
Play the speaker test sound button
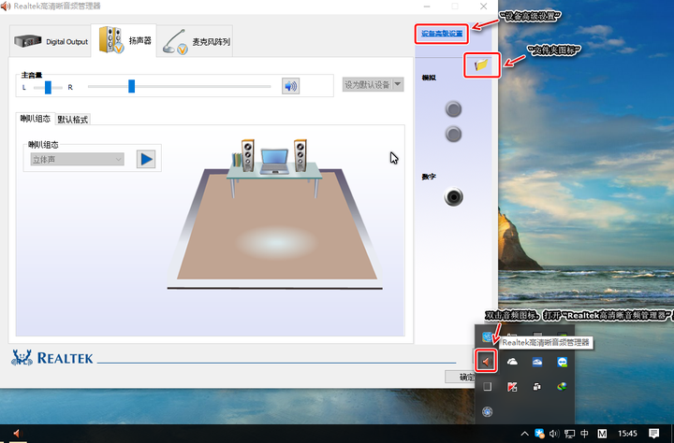pyautogui.click(x=146, y=159)
